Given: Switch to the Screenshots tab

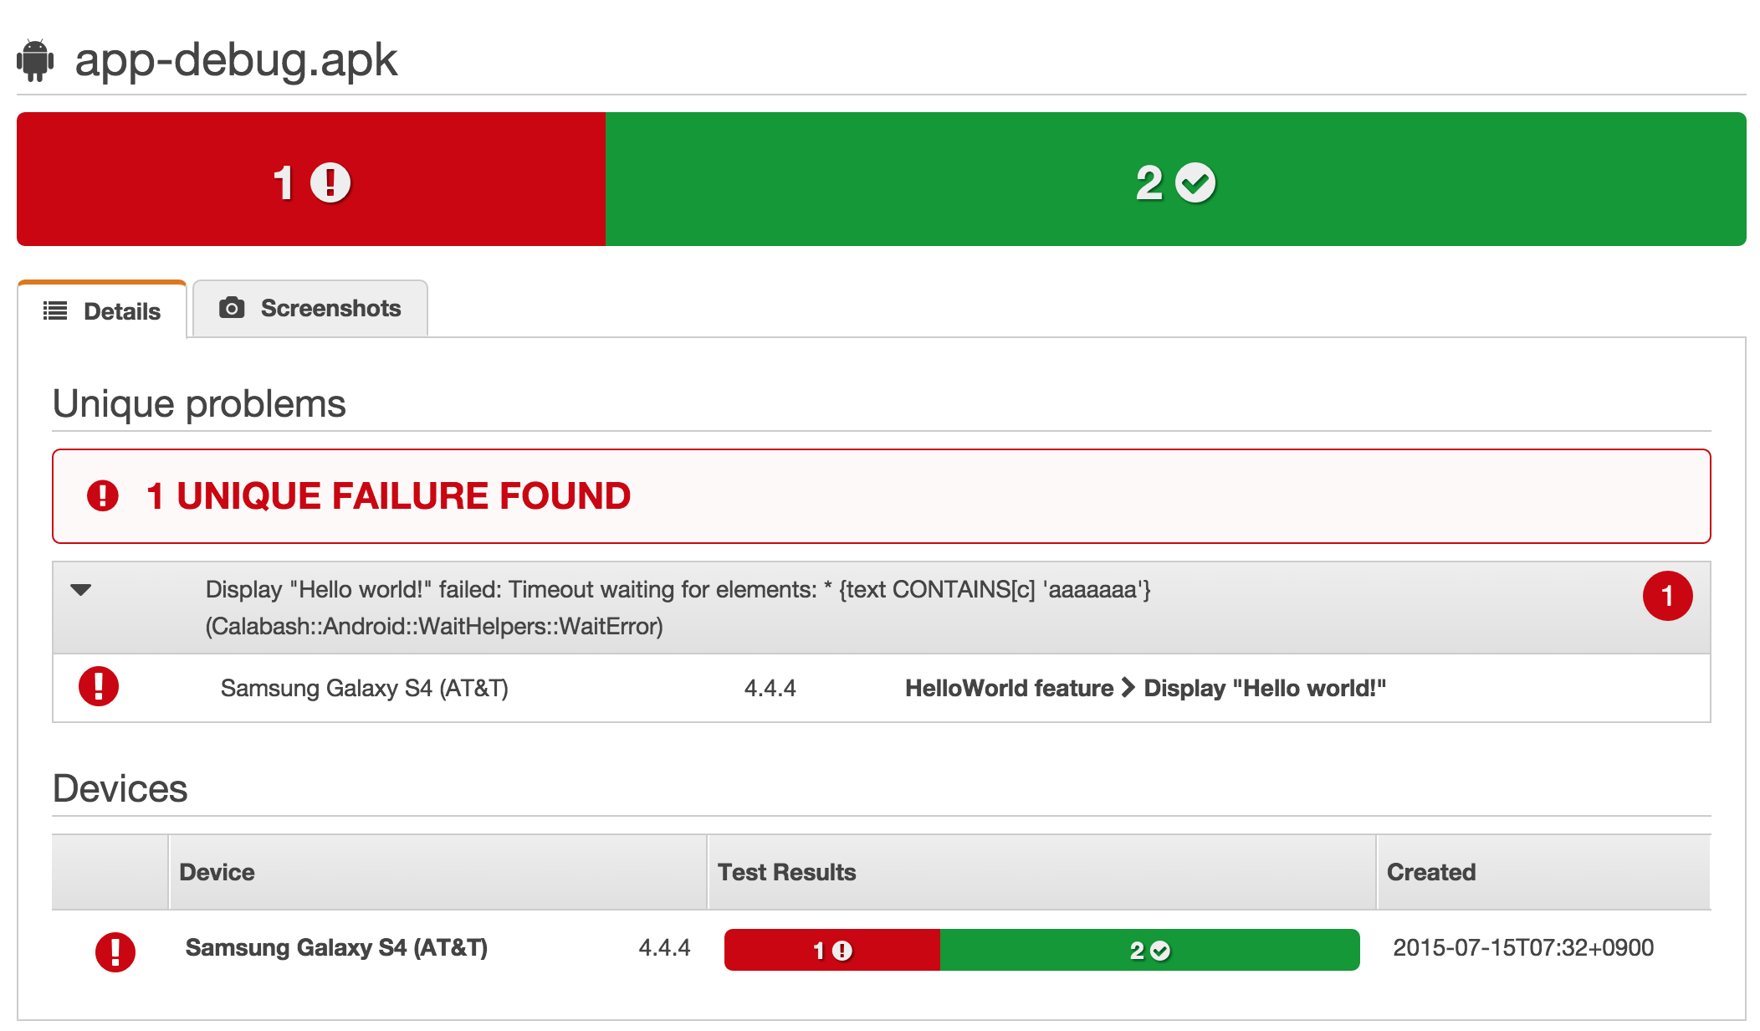Looking at the screenshot, I should [311, 309].
